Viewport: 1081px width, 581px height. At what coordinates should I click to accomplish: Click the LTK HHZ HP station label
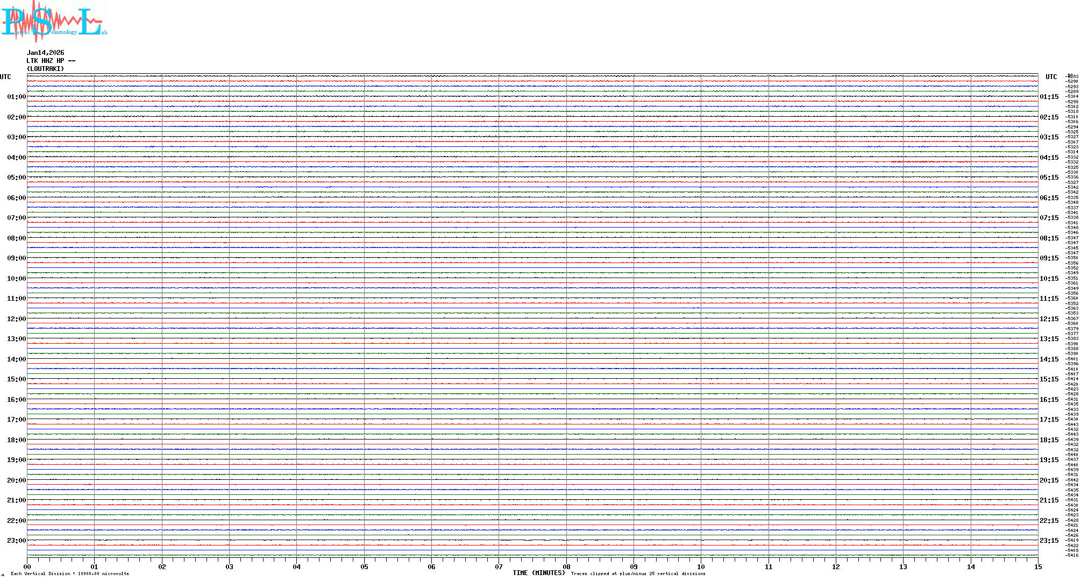point(51,61)
